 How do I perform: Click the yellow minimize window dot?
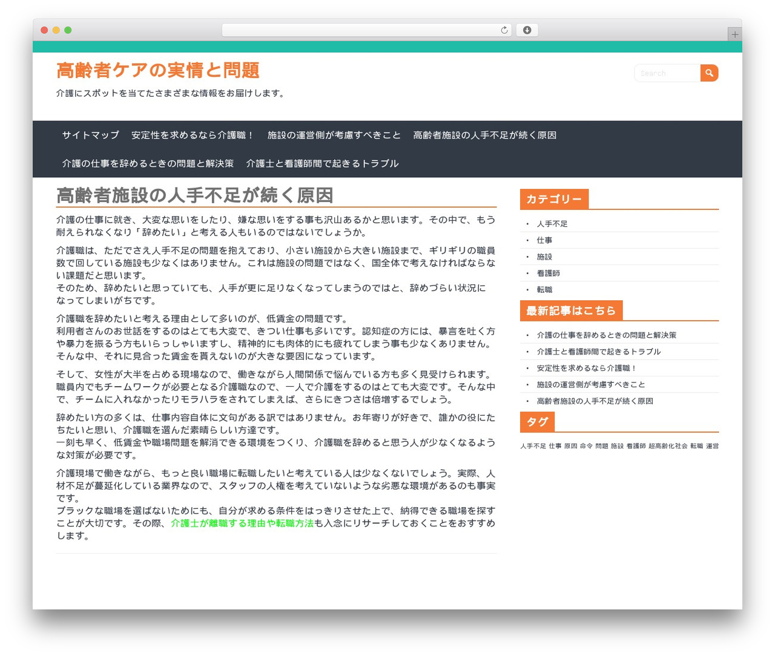tap(56, 30)
